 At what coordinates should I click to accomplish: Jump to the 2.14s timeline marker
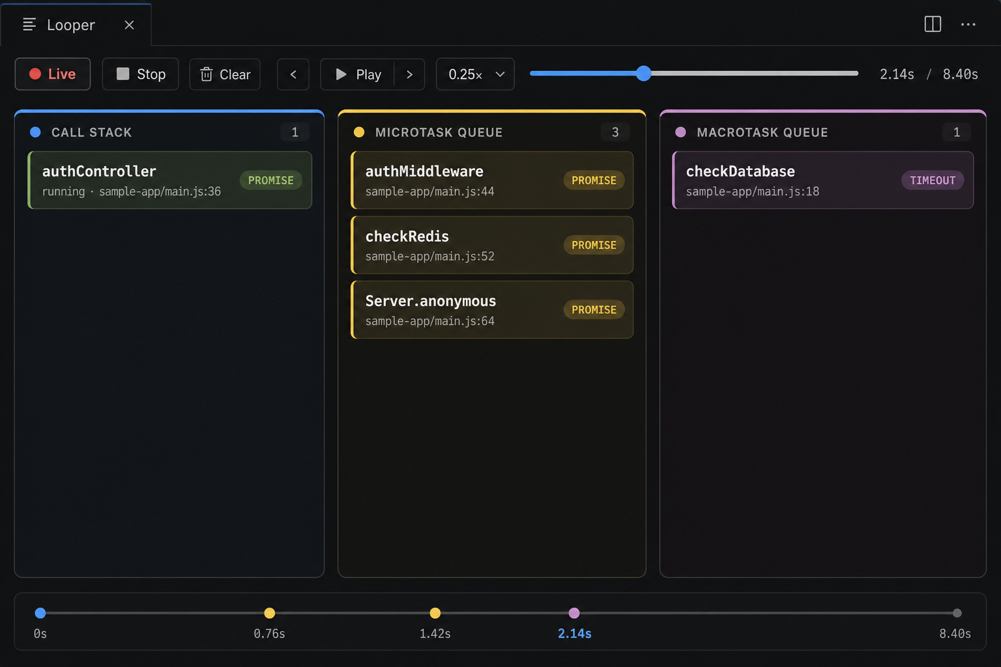tap(574, 613)
